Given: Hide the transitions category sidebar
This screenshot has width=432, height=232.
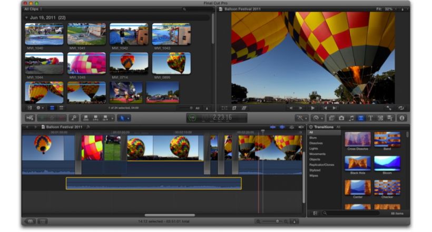Looking at the screenshot, I should [x=315, y=213].
